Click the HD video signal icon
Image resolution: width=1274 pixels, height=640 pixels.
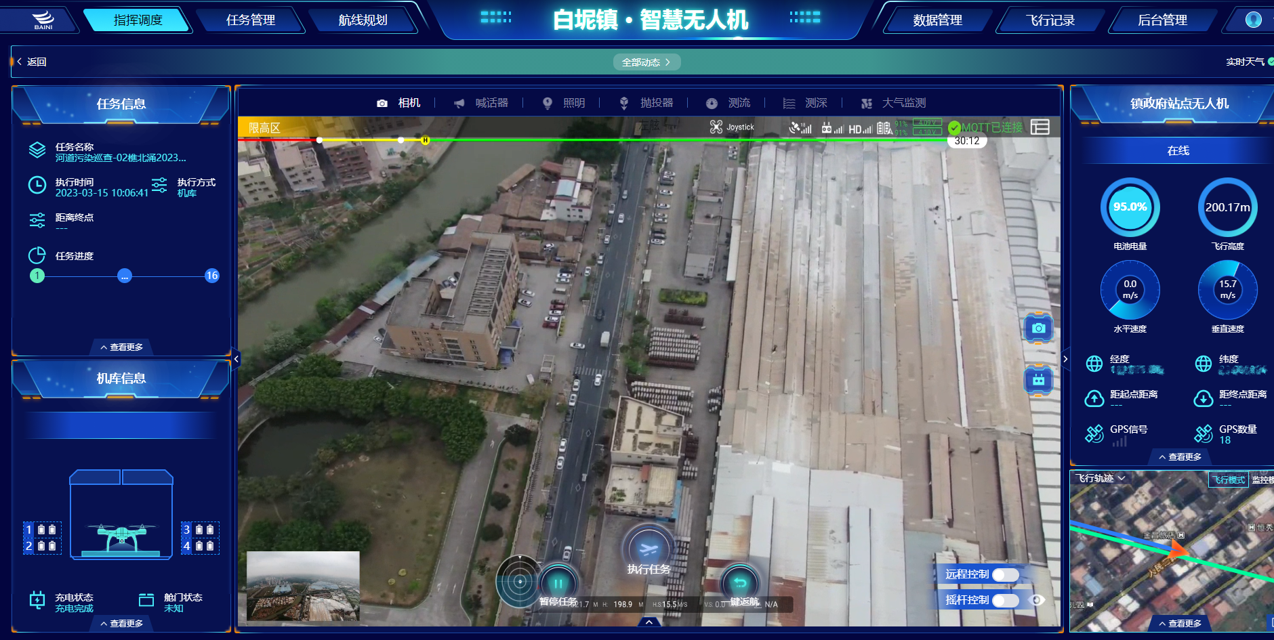[860, 129]
